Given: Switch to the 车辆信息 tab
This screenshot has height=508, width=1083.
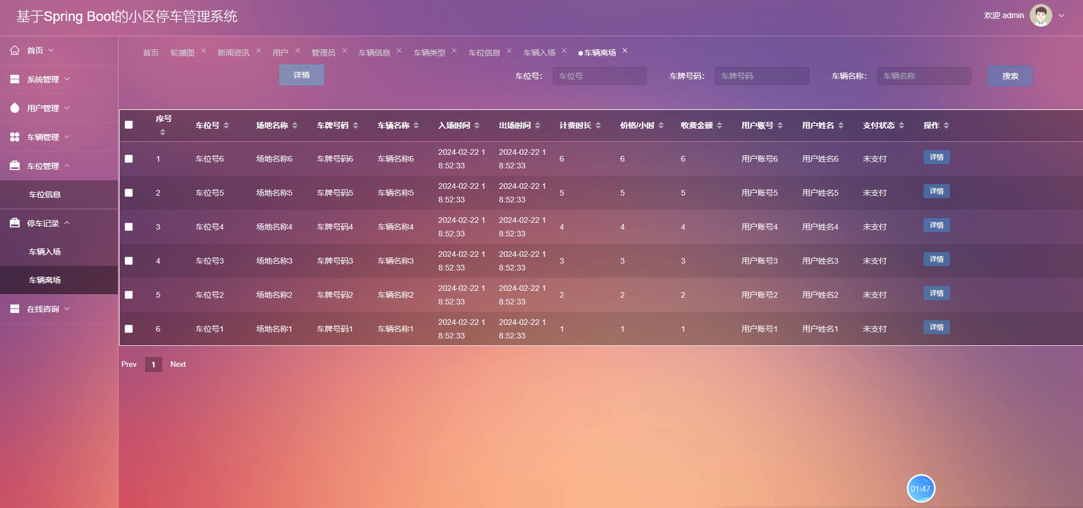Looking at the screenshot, I should coord(374,53).
